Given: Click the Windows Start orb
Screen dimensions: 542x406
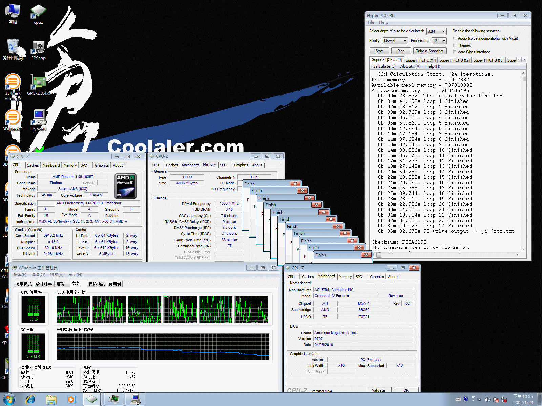Looking at the screenshot, I should [x=9, y=400].
